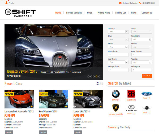This screenshot has height=136, width=159.
Task: Select the BMW make logo
Action: [116, 94]
